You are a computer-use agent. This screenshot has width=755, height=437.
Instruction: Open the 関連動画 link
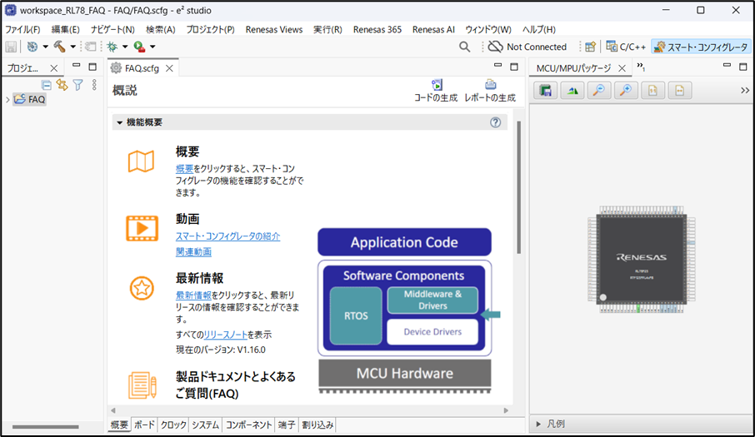click(x=193, y=251)
